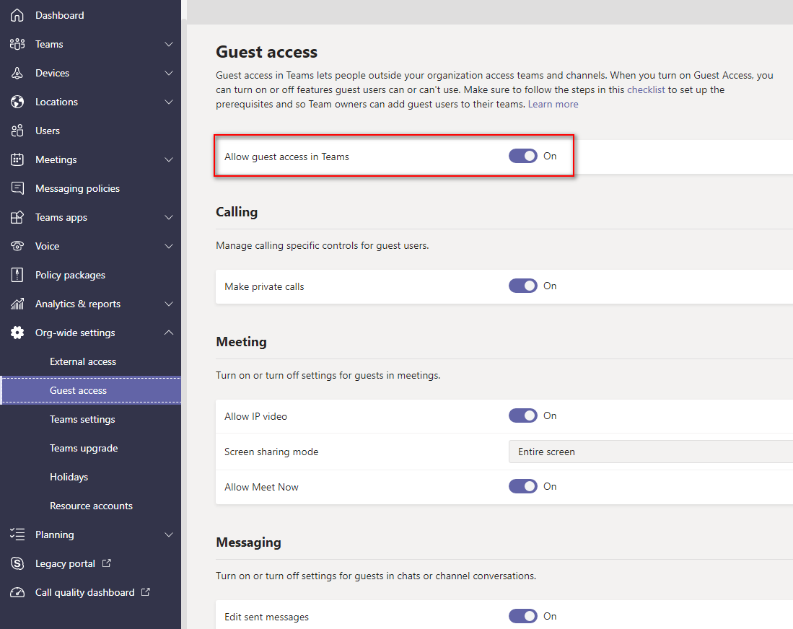Viewport: 793px width, 629px height.
Task: Open the Call quality dashboard label
Action: (85, 592)
